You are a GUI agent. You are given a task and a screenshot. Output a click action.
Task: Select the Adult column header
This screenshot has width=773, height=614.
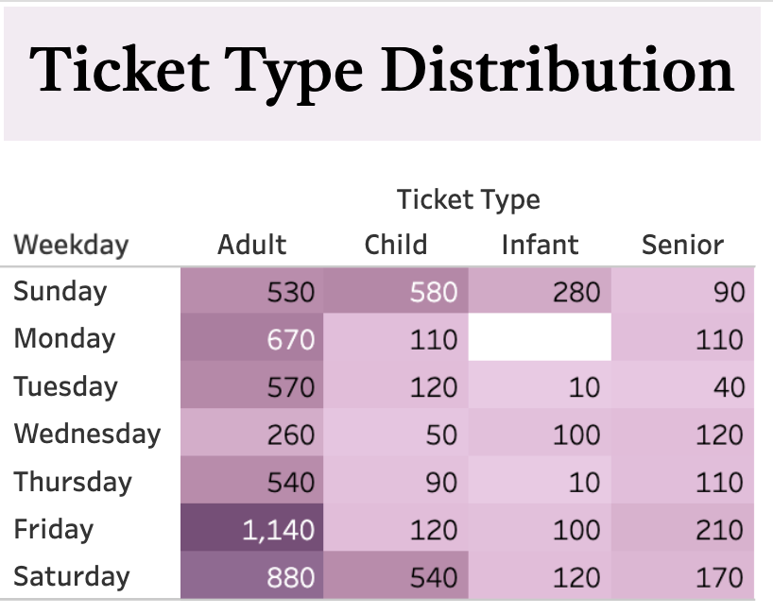[252, 245]
